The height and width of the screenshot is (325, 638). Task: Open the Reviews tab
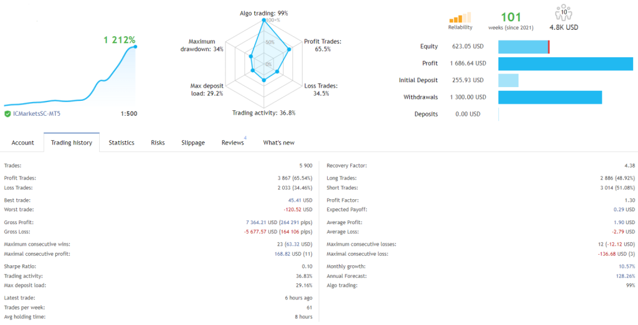(x=232, y=143)
